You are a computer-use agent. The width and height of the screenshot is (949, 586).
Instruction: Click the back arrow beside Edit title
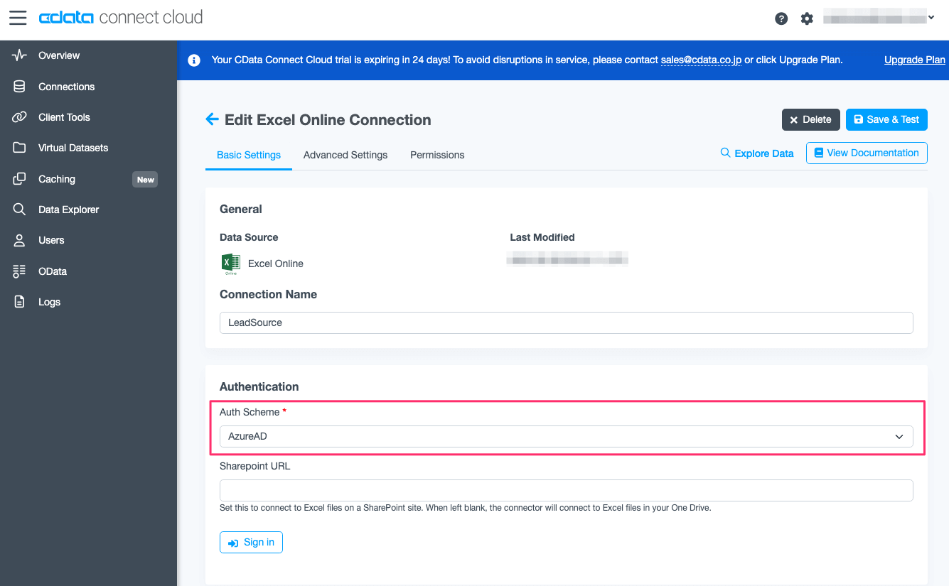[x=211, y=119]
